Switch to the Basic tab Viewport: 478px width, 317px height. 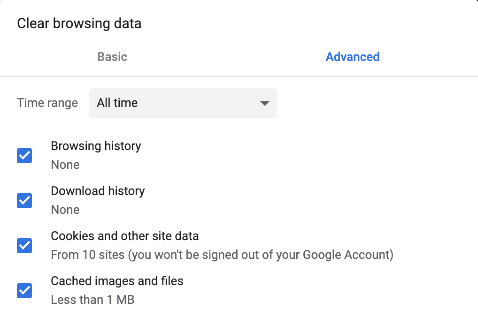click(112, 57)
